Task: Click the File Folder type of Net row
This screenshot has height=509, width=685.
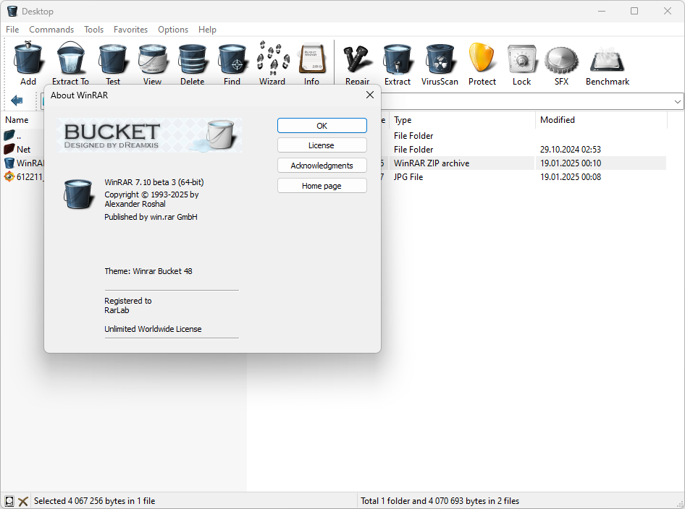Action: pos(413,149)
